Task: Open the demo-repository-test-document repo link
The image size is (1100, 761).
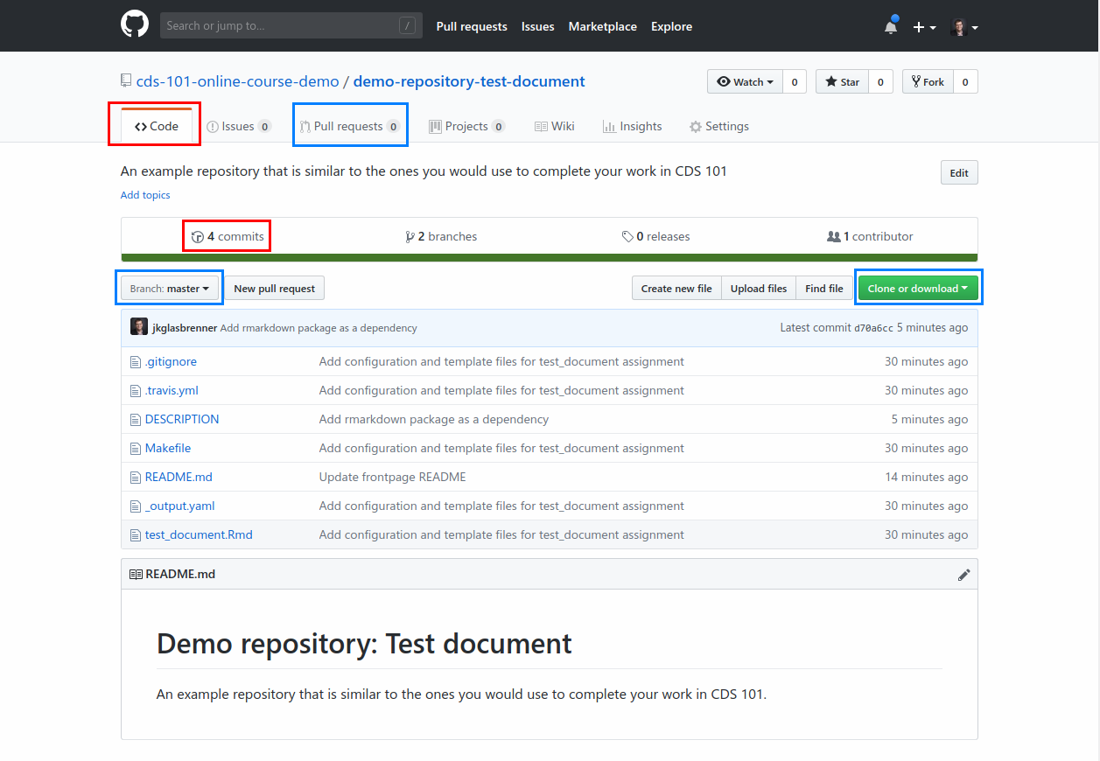Action: pos(469,81)
